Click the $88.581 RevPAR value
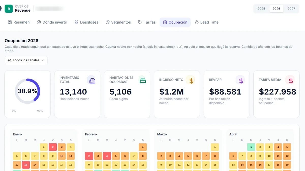Screen dimensions: 305x171 point(225,92)
